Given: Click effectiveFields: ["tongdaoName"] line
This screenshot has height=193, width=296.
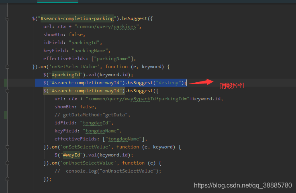Looking at the screenshot, I should pyautogui.click(x=101, y=139).
